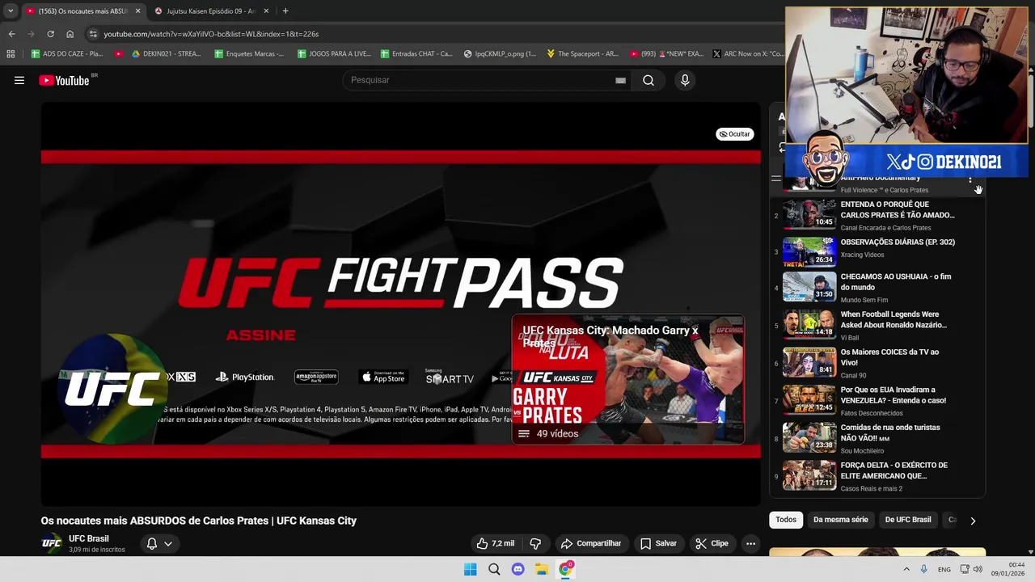Viewport: 1035px width, 582px height.
Task: Switch to the Jujutsu Kaisen Episódio 09 tab
Action: (212, 11)
